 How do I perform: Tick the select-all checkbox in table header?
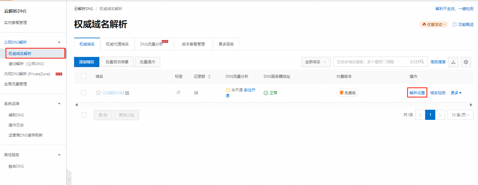point(84,76)
